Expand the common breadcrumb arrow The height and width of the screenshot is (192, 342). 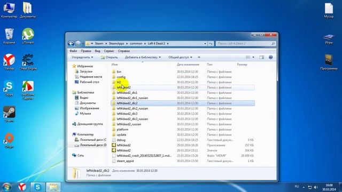[145, 44]
